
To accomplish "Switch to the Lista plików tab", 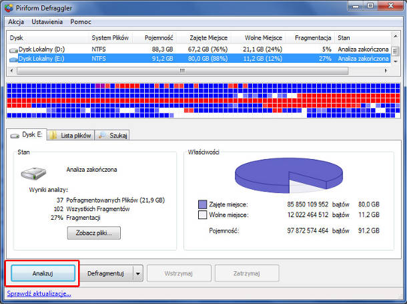I will click(71, 136).
